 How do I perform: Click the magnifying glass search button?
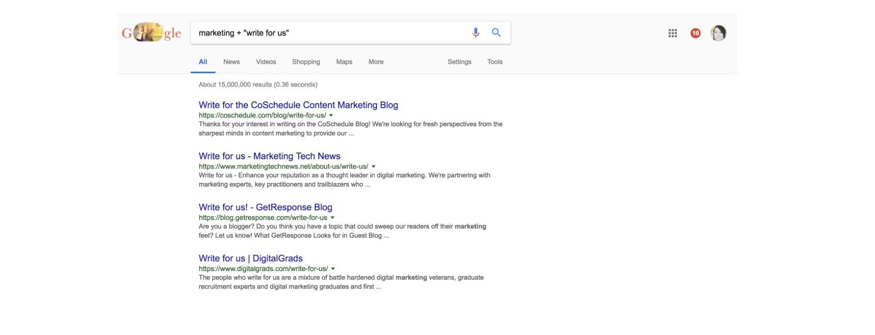(x=496, y=32)
